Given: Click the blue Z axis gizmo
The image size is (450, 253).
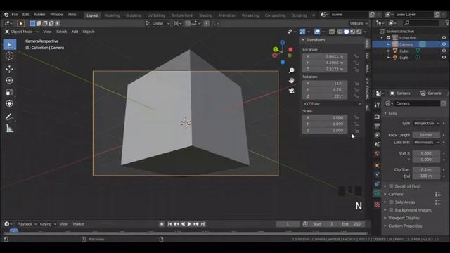Looking at the screenshot, I should (283, 43).
